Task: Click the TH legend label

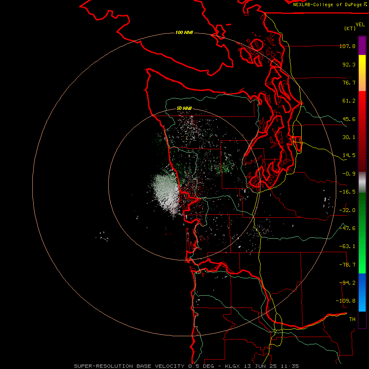Action: tap(352, 319)
